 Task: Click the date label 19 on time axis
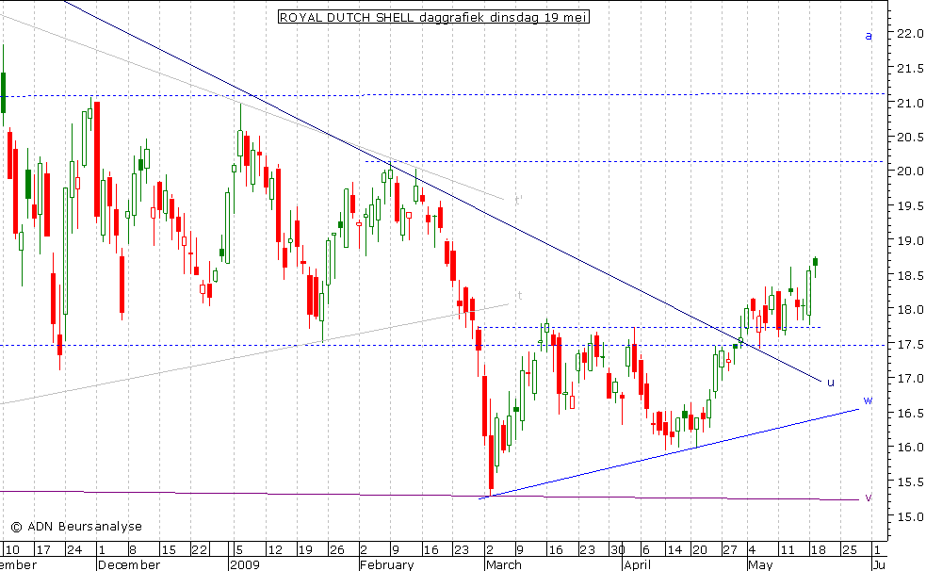pos(304,549)
